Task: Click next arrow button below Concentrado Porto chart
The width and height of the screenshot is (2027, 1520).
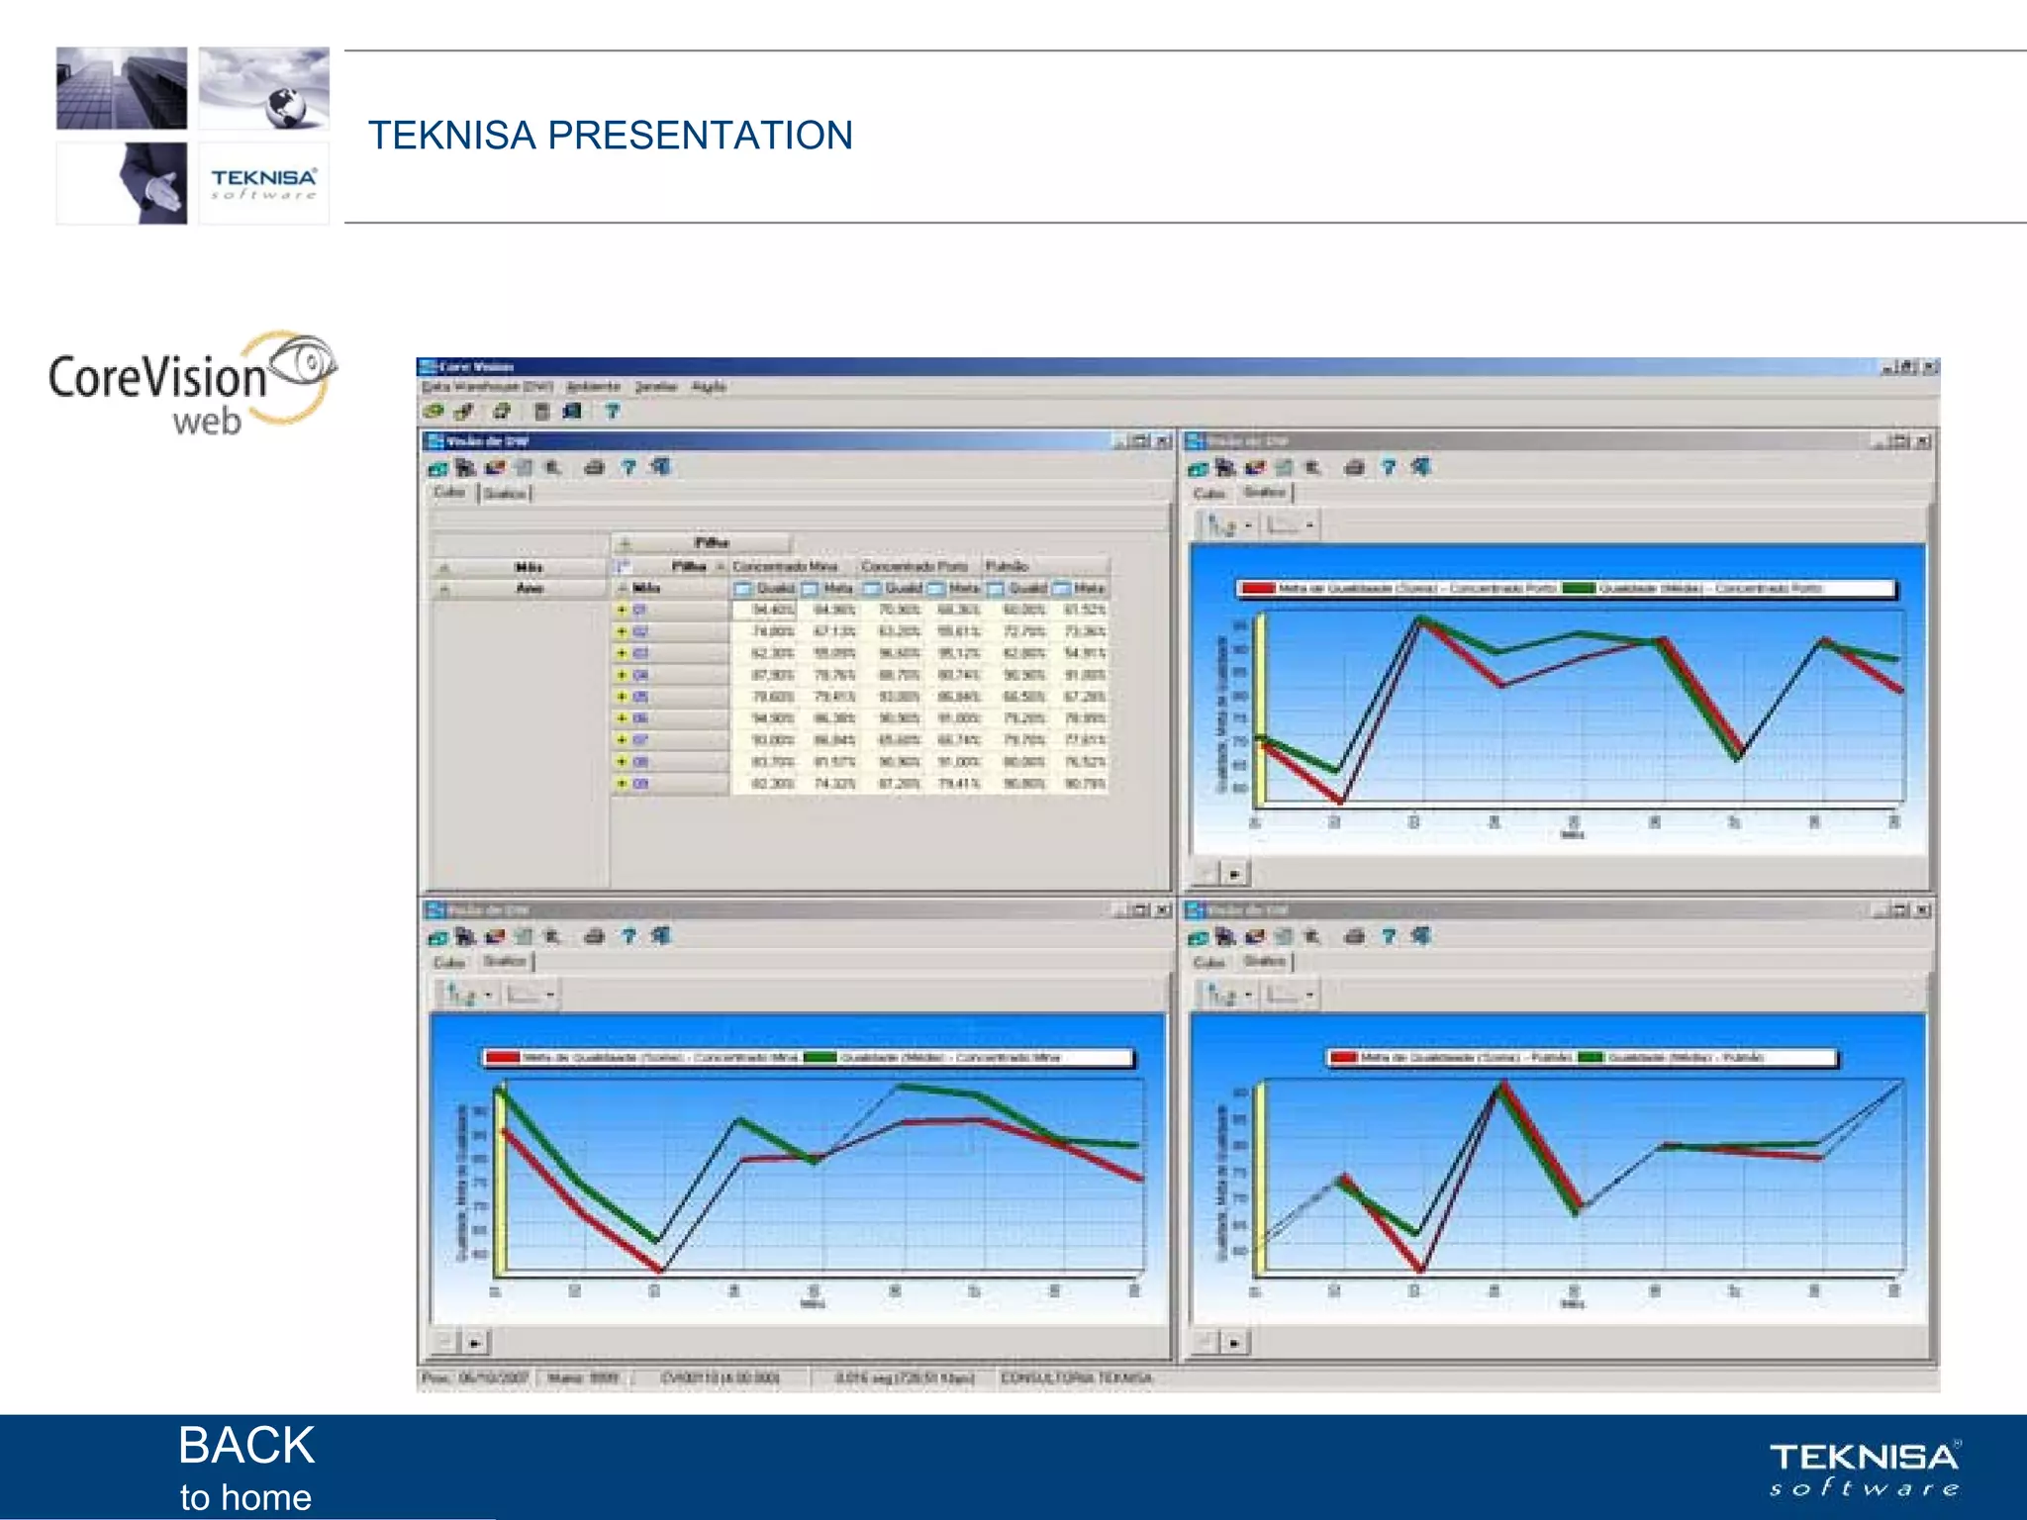Action: tap(1234, 875)
